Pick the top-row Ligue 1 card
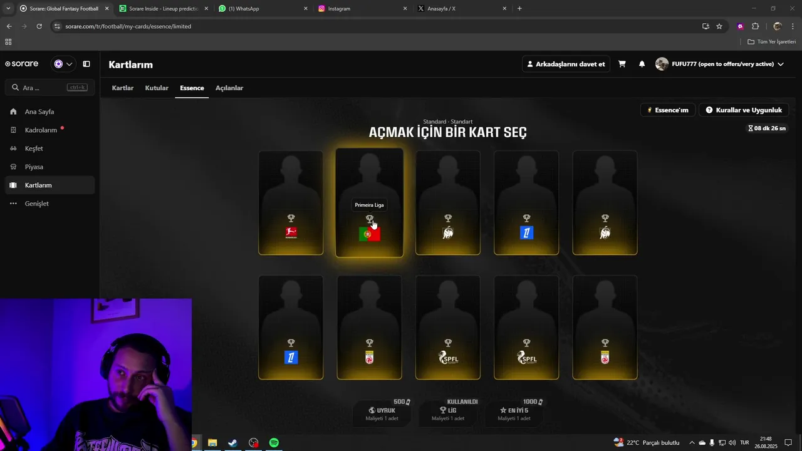The image size is (802, 451). coord(526,203)
